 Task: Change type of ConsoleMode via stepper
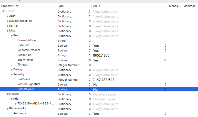pyautogui.click(x=90, y=41)
